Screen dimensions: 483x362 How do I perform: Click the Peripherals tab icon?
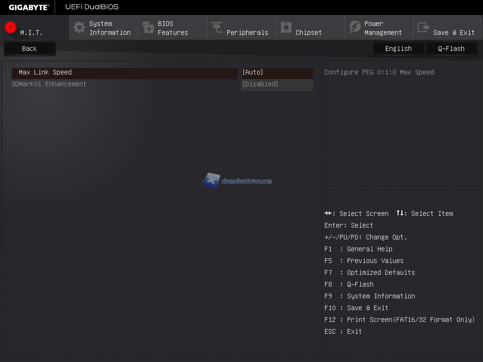coord(217,27)
